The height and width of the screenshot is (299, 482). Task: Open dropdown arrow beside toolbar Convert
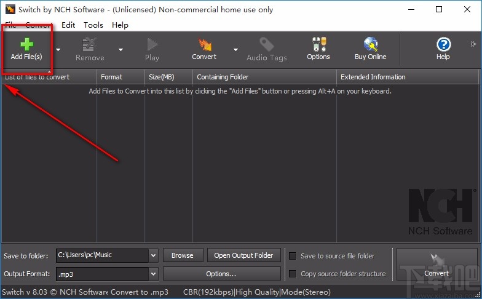[x=235, y=49]
